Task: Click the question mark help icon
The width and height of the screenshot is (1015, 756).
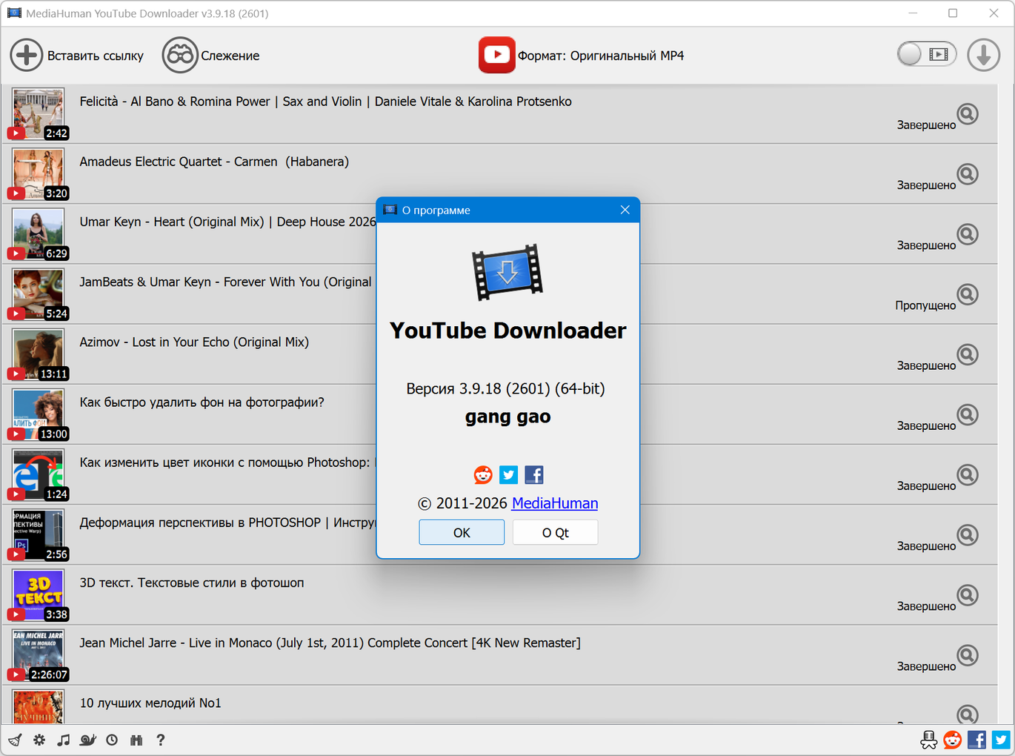Action: 160,740
